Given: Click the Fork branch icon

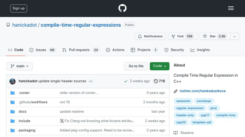Looking at the screenshot, I should pos(173,36).
